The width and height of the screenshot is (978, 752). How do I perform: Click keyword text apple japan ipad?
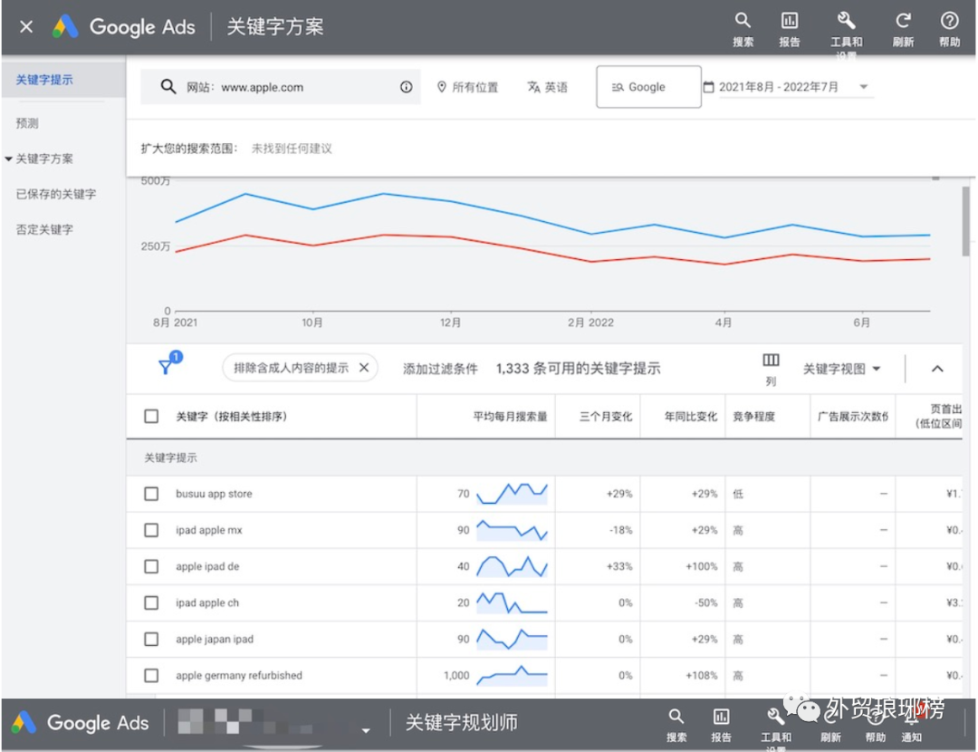[215, 639]
